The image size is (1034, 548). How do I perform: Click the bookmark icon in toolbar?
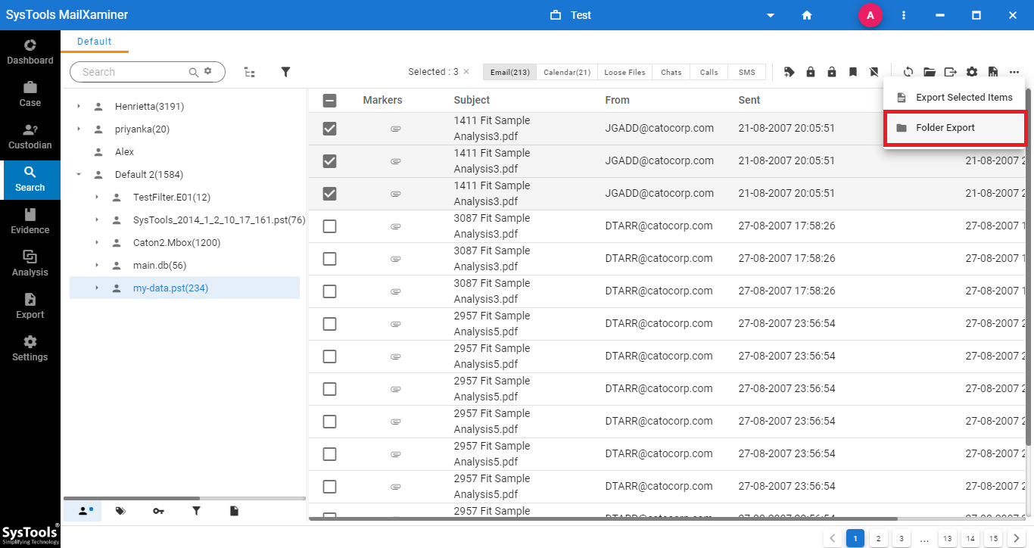[x=853, y=72]
